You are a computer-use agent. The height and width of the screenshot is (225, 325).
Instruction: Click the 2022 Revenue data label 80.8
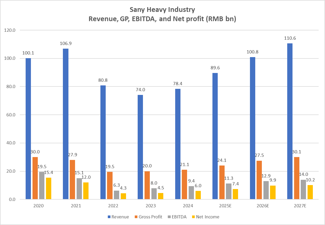[x=103, y=80]
